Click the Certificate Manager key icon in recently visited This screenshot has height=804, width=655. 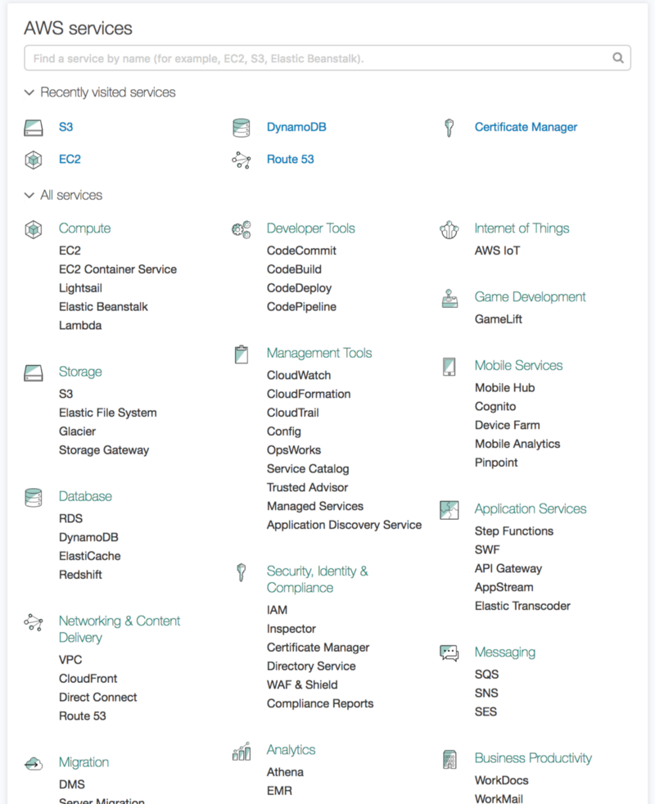(x=449, y=128)
